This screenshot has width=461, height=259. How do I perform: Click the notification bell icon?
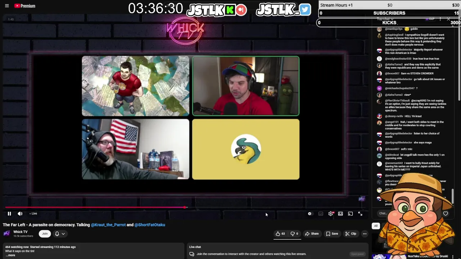click(x=57, y=234)
